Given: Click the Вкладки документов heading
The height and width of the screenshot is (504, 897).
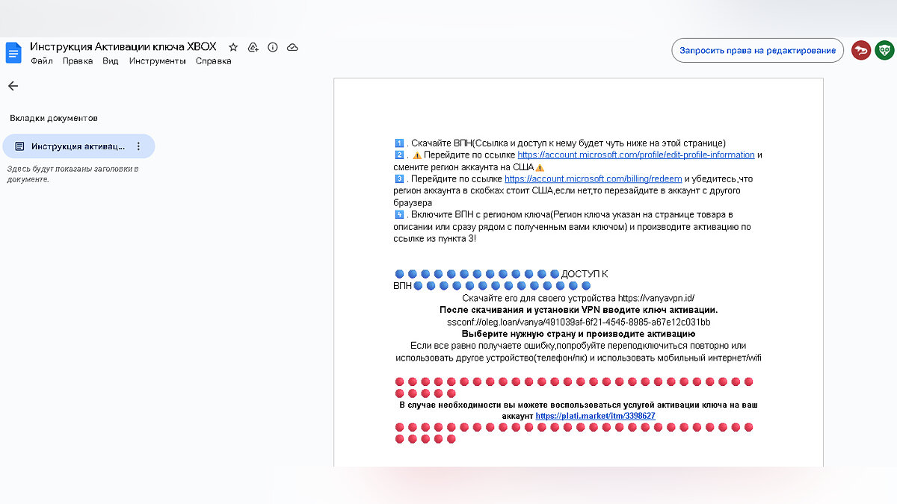Looking at the screenshot, I should tap(54, 118).
